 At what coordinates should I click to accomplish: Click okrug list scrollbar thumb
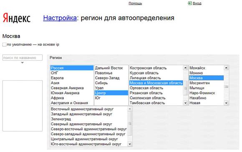pos(130,124)
